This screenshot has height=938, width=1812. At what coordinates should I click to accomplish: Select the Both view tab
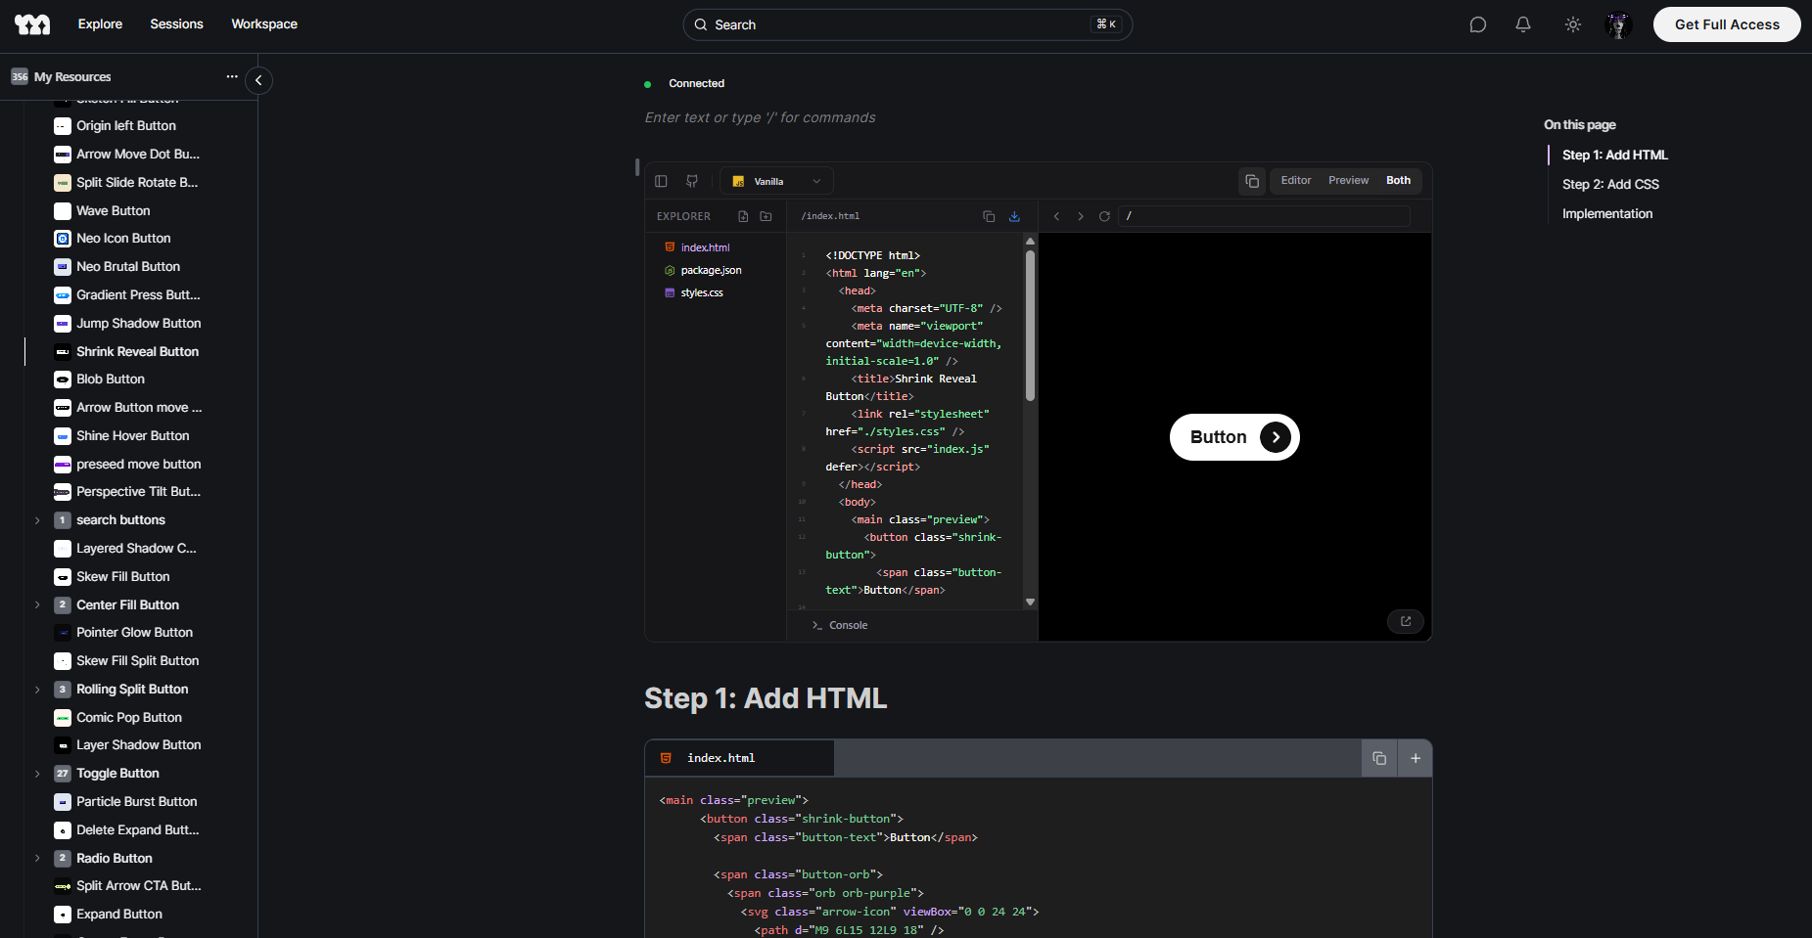pyautogui.click(x=1398, y=181)
